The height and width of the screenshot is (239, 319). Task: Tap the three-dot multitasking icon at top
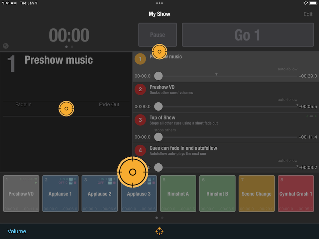pyautogui.click(x=159, y=3)
